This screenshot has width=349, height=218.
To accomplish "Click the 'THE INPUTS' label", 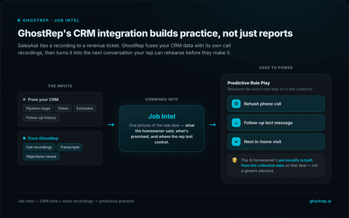I will tap(60, 86).
